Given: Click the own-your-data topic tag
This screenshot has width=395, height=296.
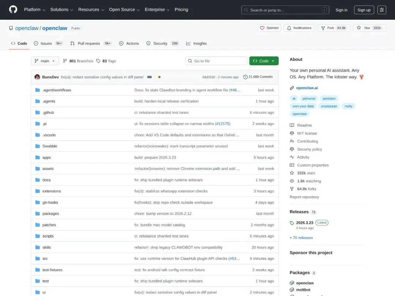Looking at the screenshot, I should 303,106.
